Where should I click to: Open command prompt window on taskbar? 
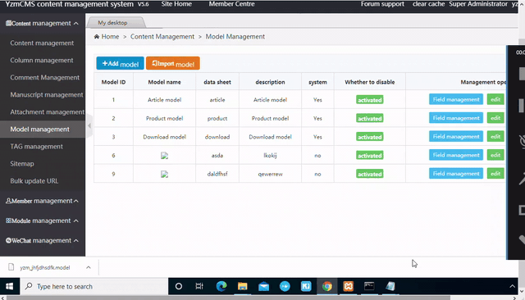[369, 286]
